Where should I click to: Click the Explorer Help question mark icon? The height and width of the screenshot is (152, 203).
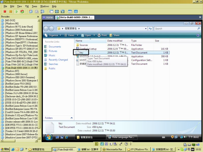198,35
